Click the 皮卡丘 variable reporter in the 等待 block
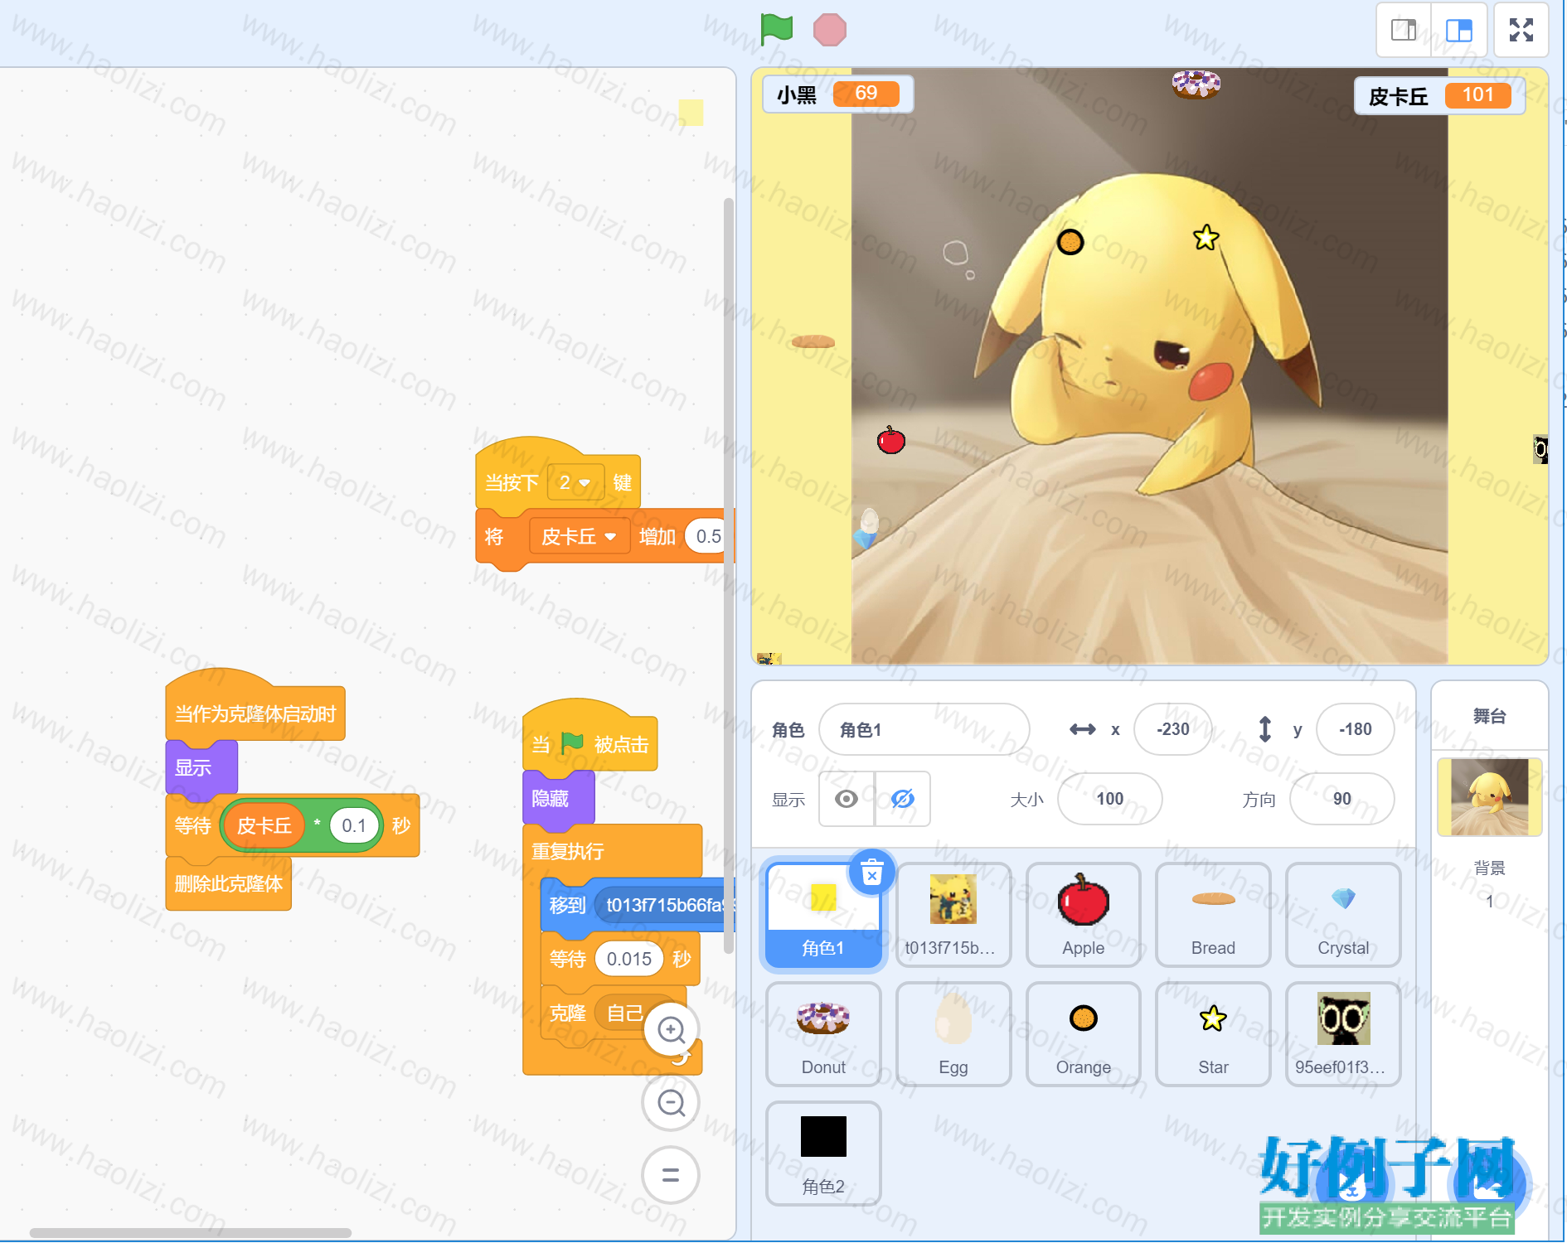1567x1243 pixels. click(264, 825)
